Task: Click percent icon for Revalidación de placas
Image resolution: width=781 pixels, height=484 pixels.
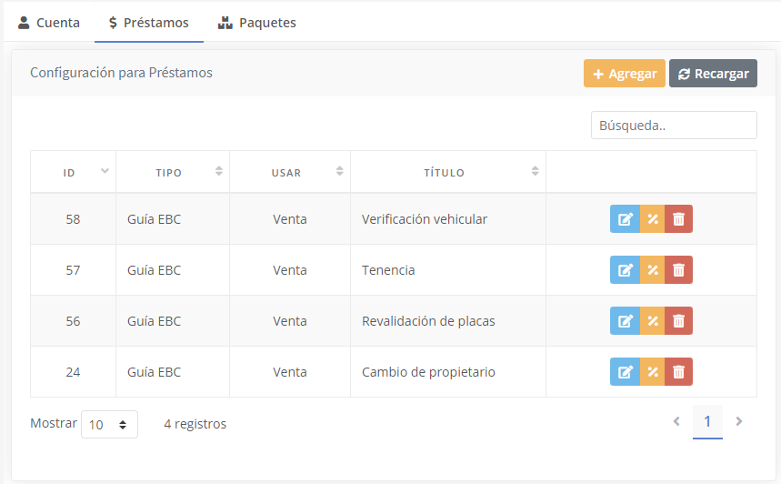Action: [x=652, y=321]
